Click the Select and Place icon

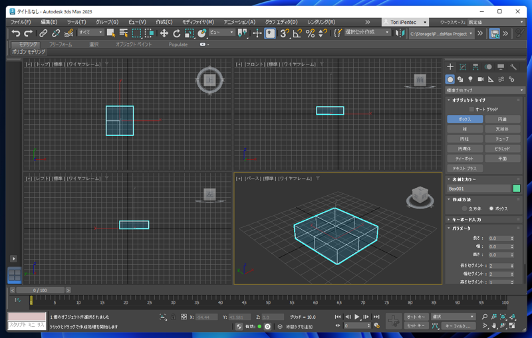tap(202, 33)
